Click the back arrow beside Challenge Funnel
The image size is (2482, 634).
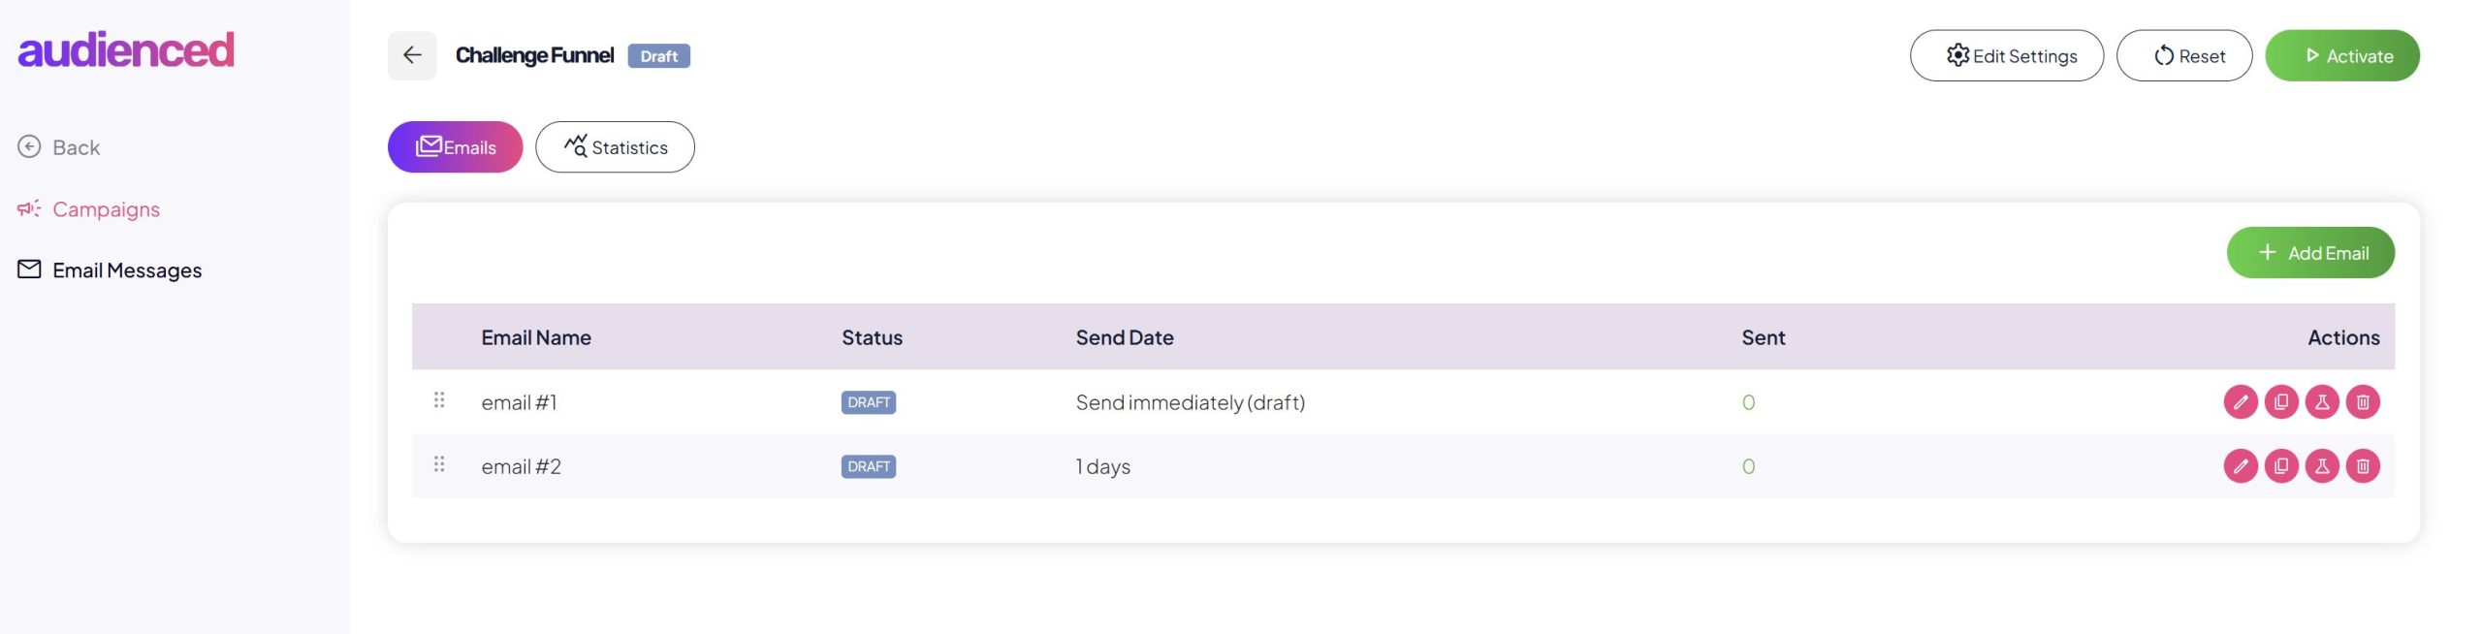coord(412,55)
